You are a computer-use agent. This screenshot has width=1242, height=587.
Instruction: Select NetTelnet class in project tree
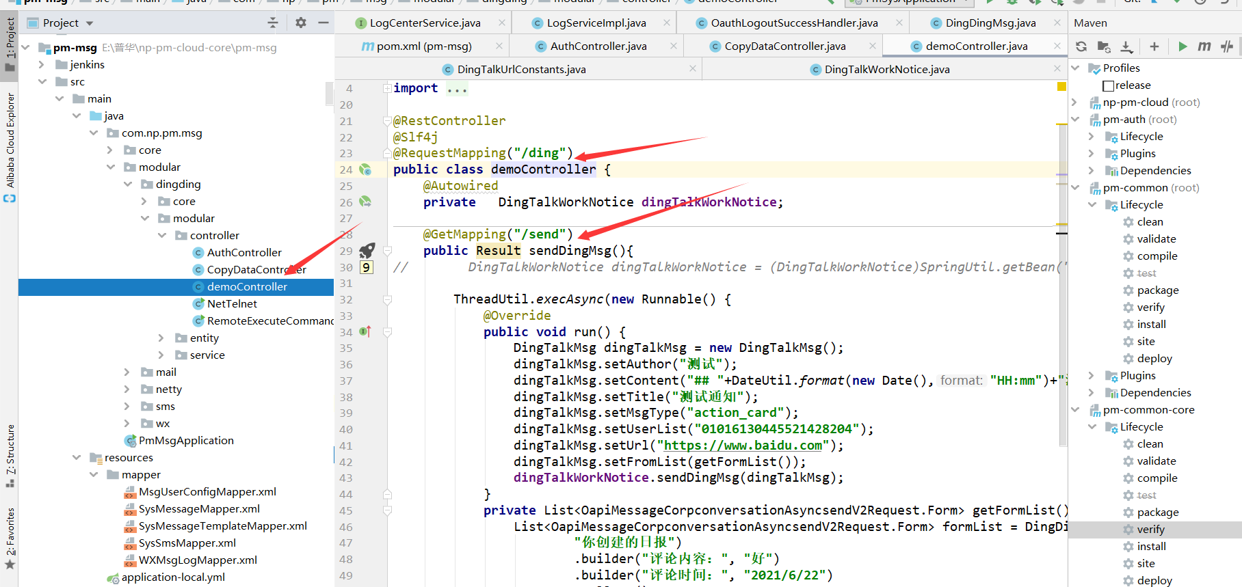(232, 303)
